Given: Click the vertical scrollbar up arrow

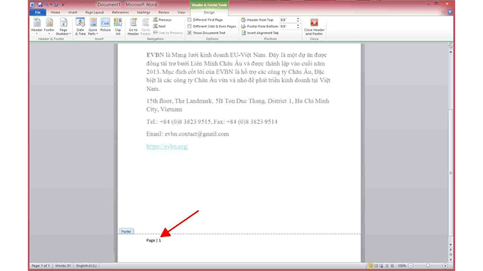Looking at the screenshot, I should point(451,52).
